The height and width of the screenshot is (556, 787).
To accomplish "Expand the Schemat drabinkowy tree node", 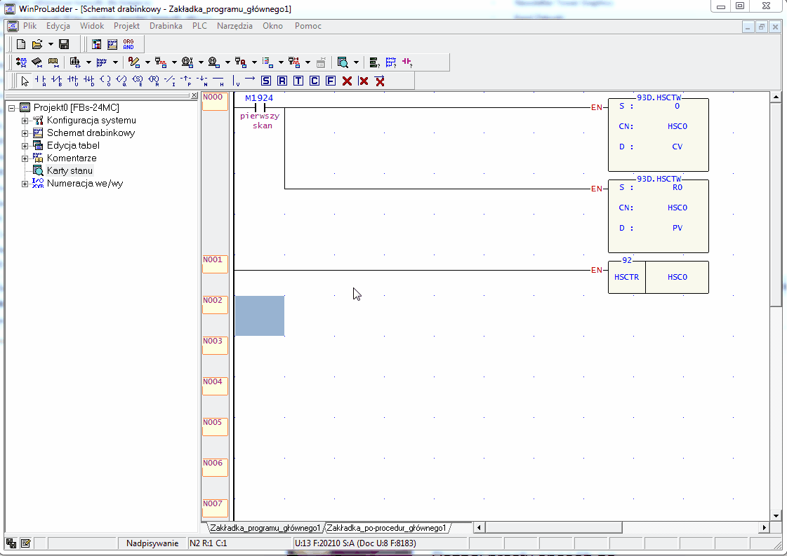I will pos(25,133).
